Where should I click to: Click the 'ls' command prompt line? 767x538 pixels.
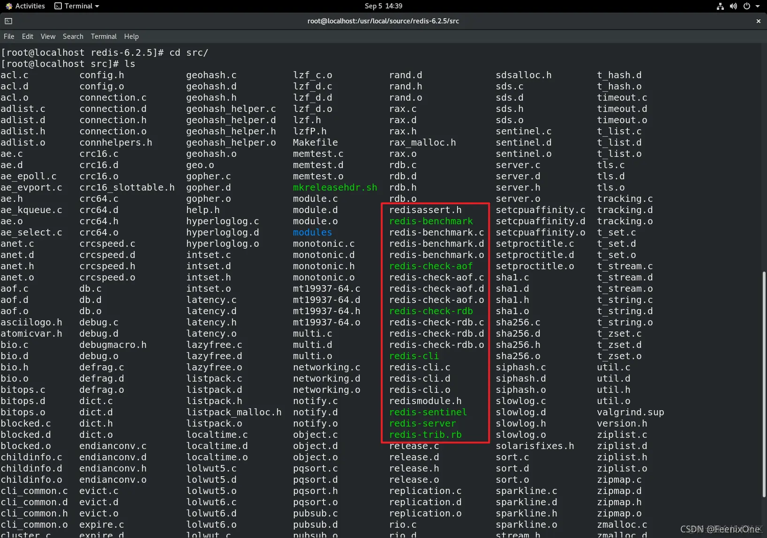pos(68,64)
